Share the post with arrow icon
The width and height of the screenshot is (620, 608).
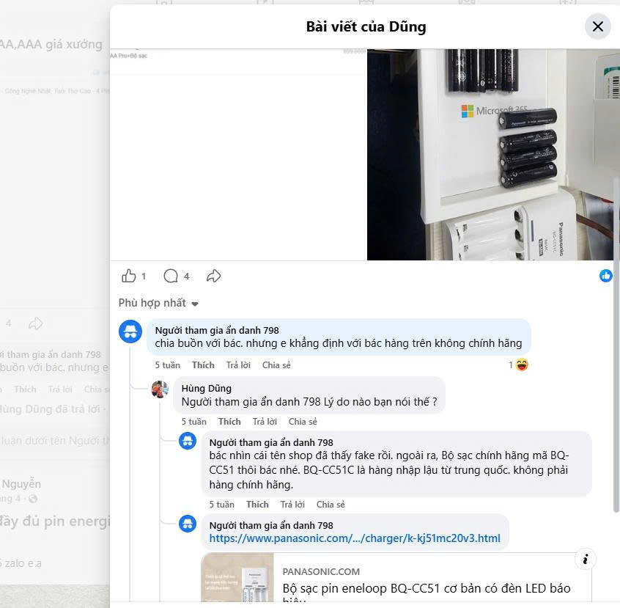coord(213,276)
